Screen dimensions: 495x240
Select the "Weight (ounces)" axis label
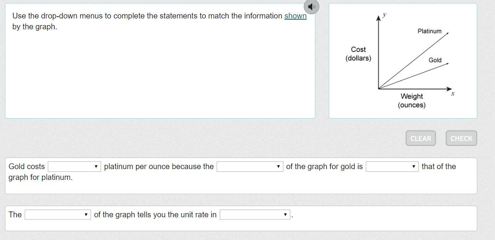[x=412, y=101]
